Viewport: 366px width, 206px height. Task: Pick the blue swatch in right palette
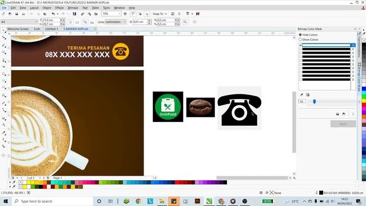tap(364, 89)
